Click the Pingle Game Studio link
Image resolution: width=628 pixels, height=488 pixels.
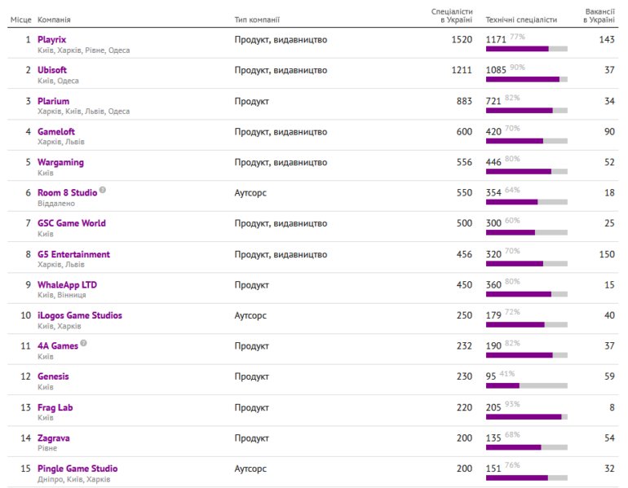(77, 468)
